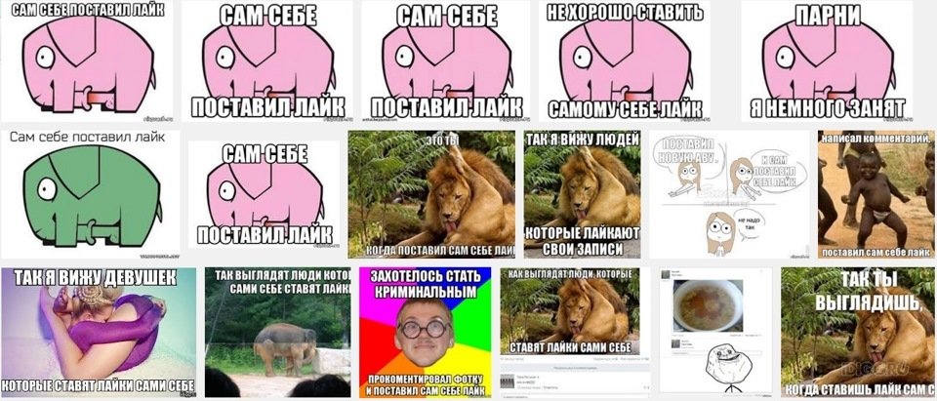Open the 'ПАРНИ Я НЕМНОГО ЗАНЯТ' elephant image
This screenshot has height=401, width=937.
[x=828, y=60]
